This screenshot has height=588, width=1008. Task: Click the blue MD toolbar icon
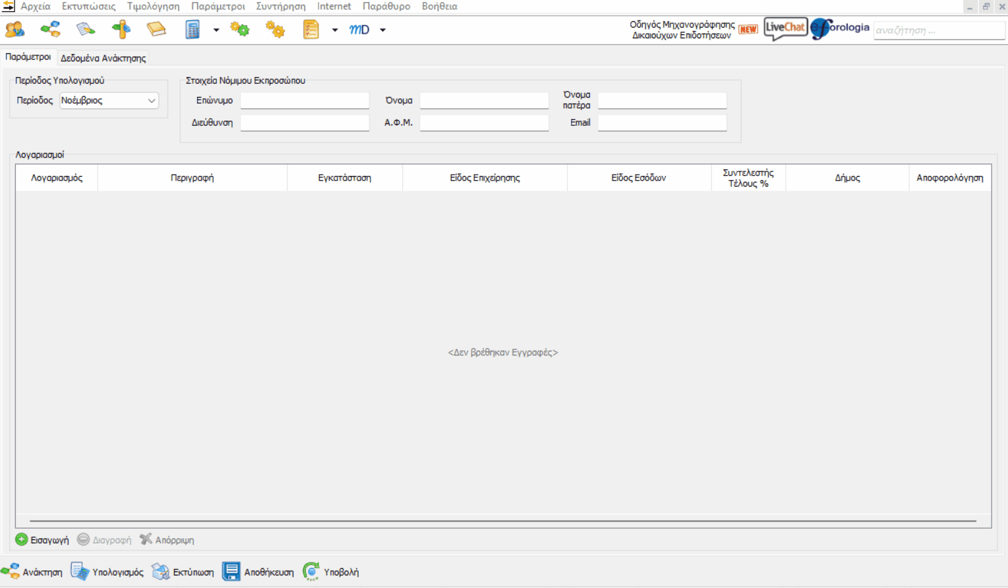point(359,30)
